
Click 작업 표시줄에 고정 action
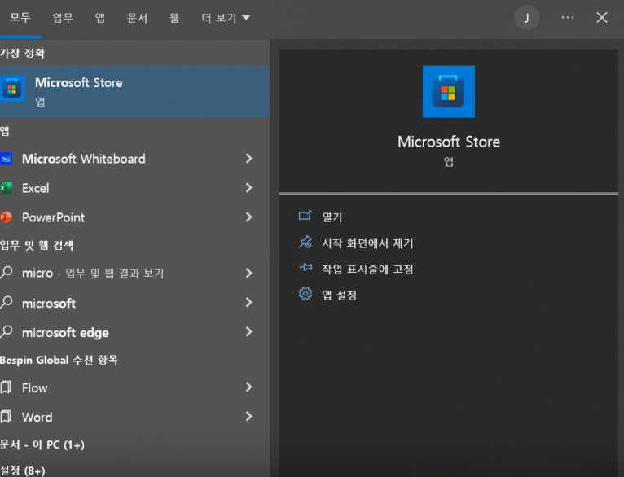click(x=367, y=269)
